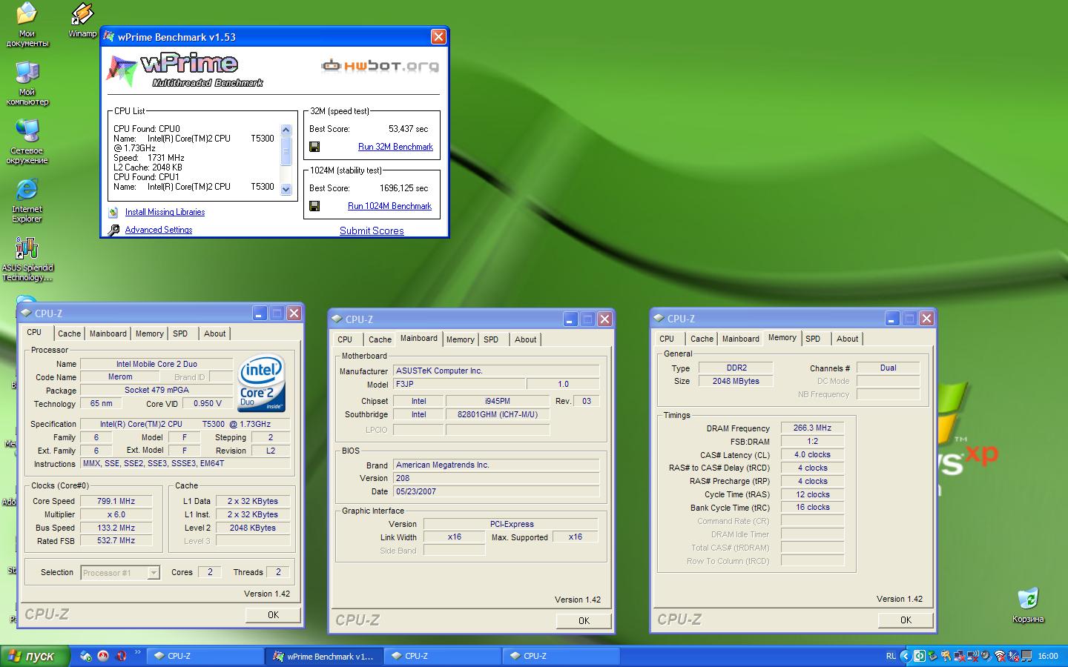This screenshot has width=1068, height=667.
Task: Click the first Quick Launch icon next to Пуск
Action: 87,656
